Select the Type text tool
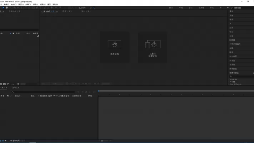The width and height of the screenshot is (254, 143). 40,8
